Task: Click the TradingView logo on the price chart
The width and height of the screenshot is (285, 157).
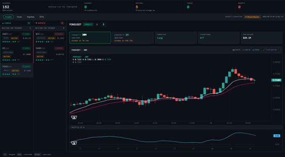Action: point(74,117)
